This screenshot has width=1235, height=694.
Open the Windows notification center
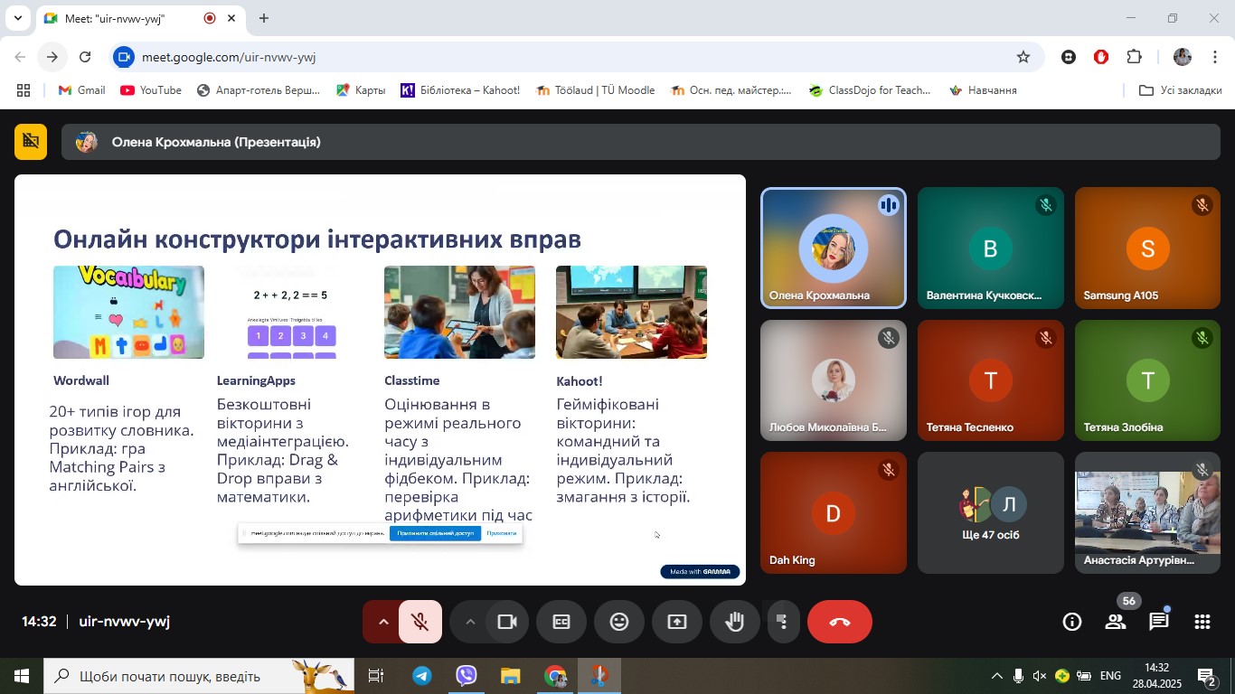click(x=1207, y=676)
